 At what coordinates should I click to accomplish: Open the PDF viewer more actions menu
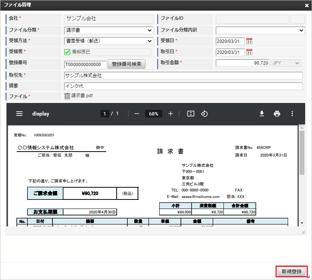coord(292,114)
